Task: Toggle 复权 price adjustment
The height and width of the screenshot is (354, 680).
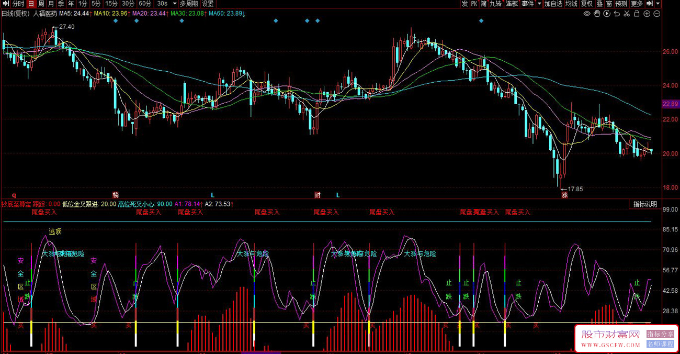Action: (x=587, y=4)
